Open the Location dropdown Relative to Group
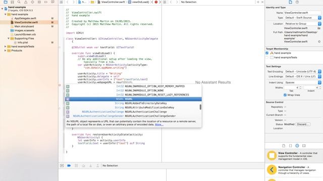 (x=302, y=24)
